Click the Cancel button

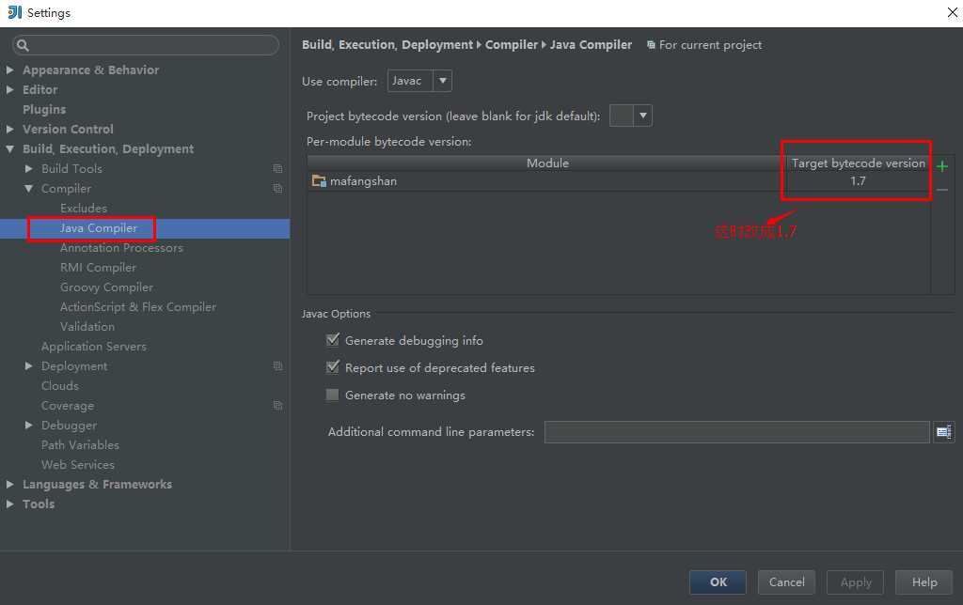click(786, 582)
